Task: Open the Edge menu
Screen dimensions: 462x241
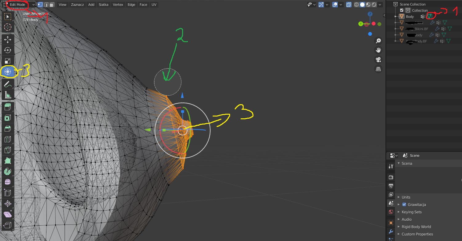Action: tap(131, 5)
